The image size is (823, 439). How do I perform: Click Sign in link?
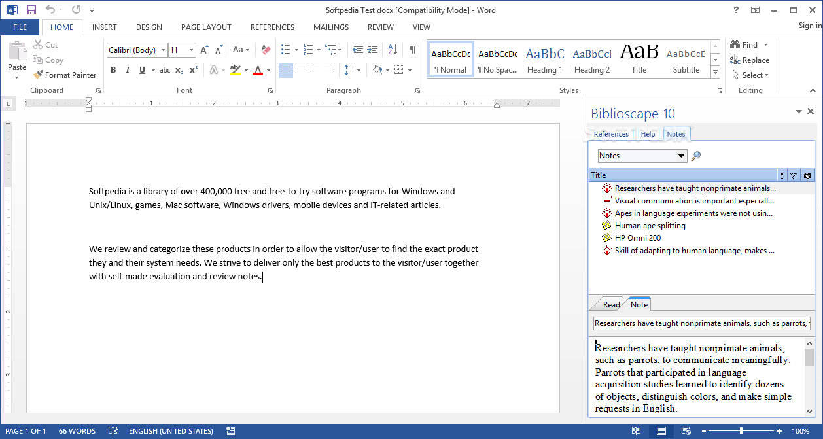point(811,26)
